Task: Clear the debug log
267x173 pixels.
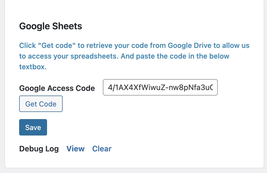Action: (102, 149)
